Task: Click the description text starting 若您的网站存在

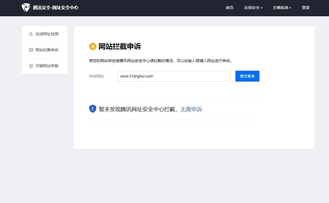Action: tap(161, 61)
